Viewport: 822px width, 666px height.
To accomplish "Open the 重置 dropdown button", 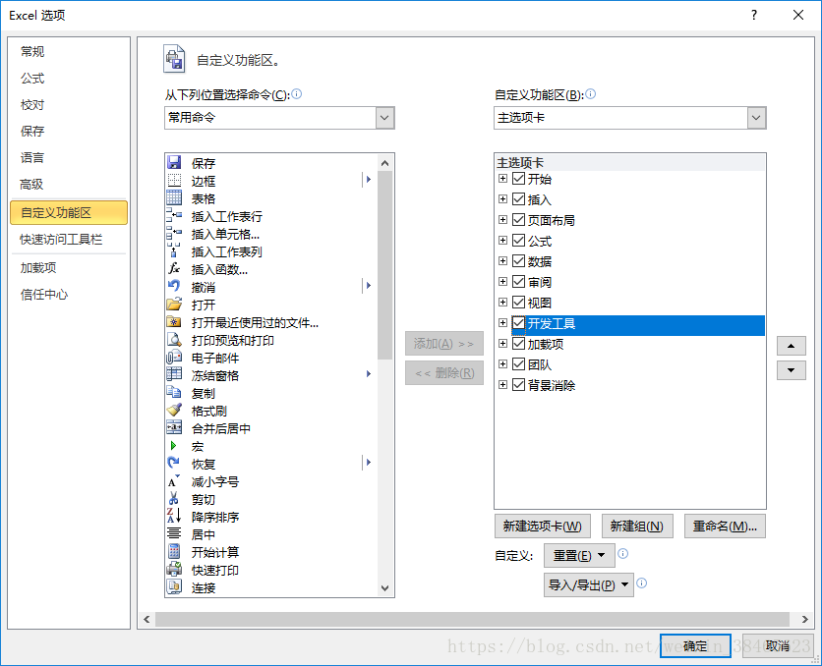I will point(579,556).
